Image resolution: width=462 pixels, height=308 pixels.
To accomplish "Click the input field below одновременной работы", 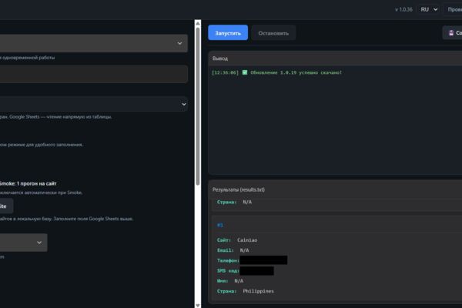I will pos(94,74).
